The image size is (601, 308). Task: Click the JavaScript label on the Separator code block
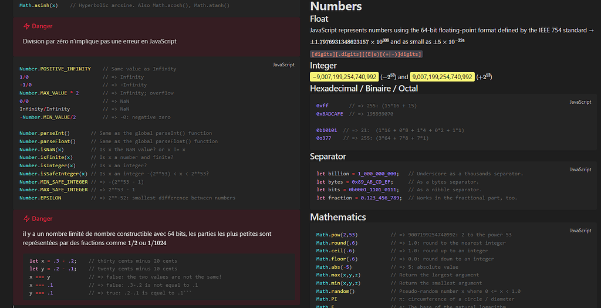(580, 170)
